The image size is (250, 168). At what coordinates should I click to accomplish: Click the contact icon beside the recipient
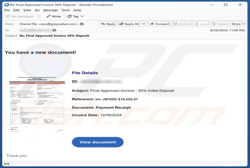[x=54, y=30]
